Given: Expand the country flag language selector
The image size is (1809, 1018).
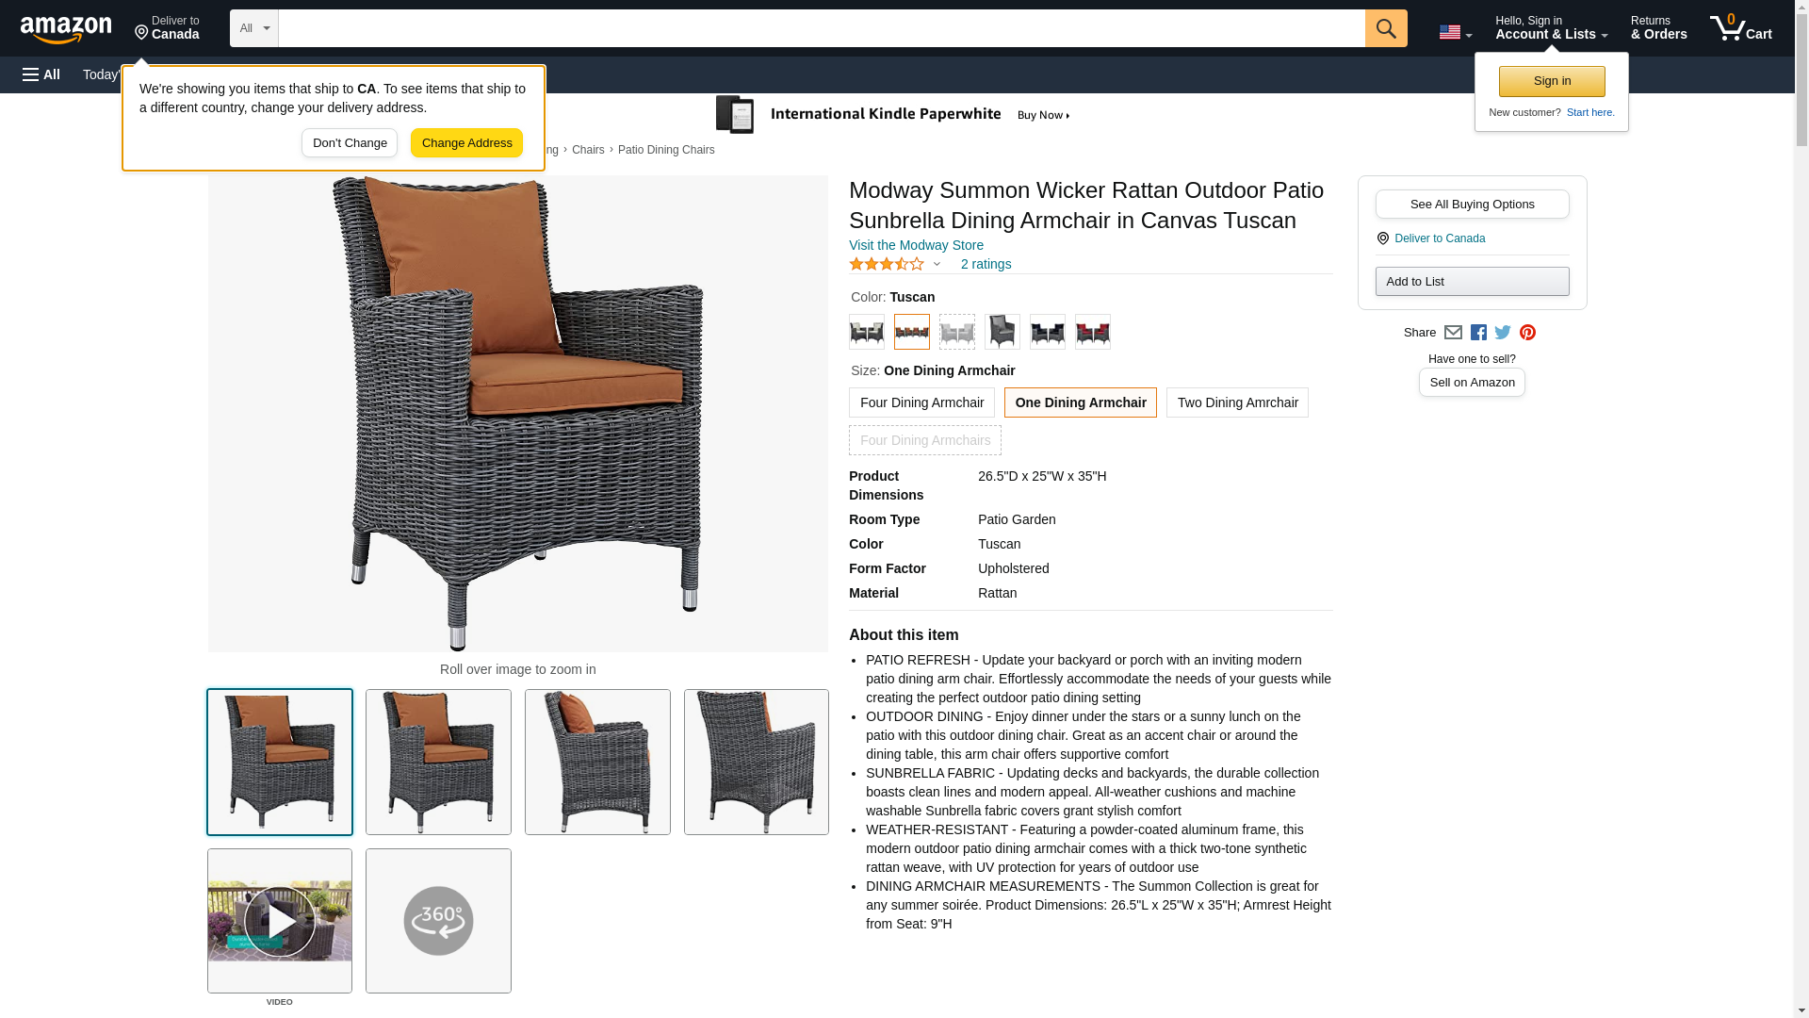Looking at the screenshot, I should click(x=1455, y=32).
